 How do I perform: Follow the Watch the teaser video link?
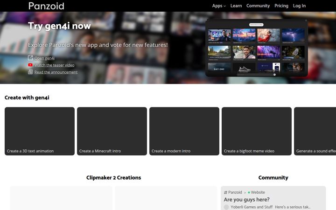coord(55,65)
